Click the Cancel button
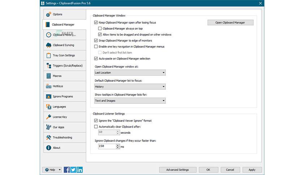 click(x=230, y=170)
